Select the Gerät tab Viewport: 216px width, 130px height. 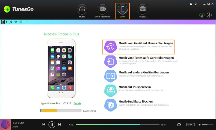click(x=122, y=11)
